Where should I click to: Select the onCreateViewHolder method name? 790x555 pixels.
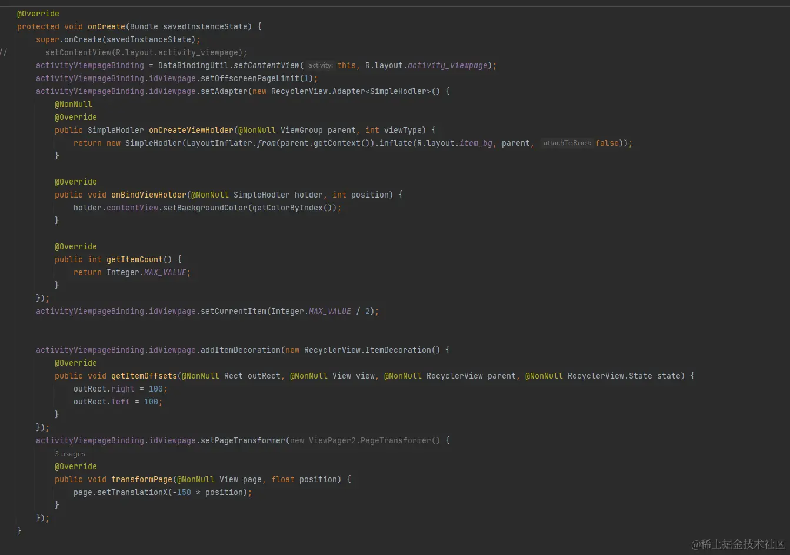pyautogui.click(x=191, y=130)
